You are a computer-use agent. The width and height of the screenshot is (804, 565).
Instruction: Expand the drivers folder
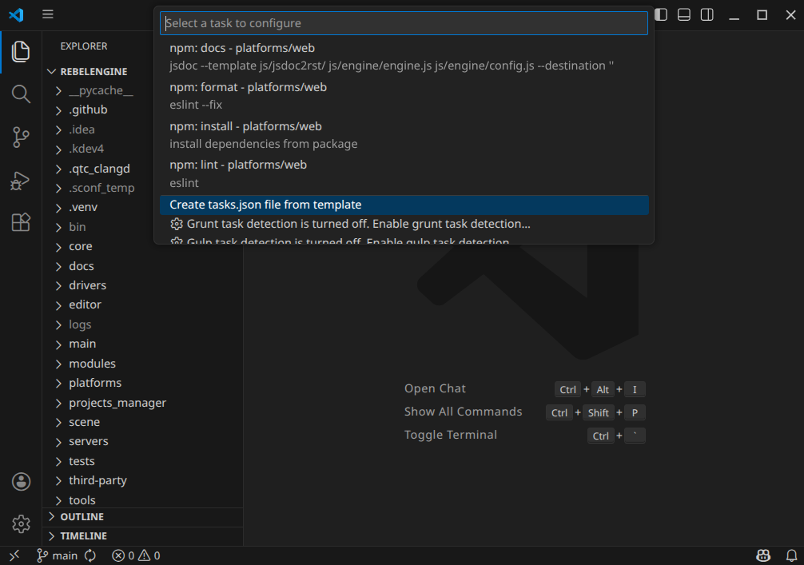tap(142, 285)
